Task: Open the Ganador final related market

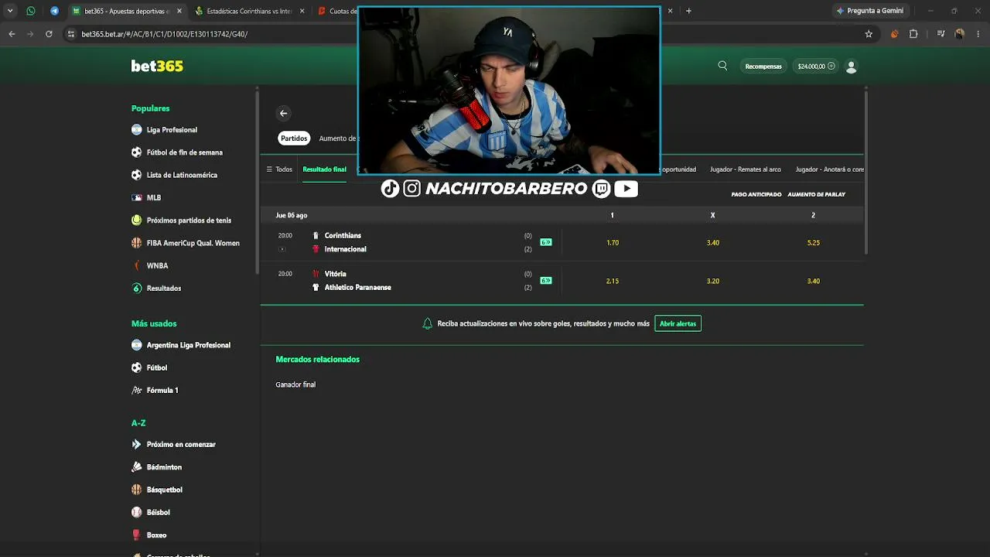Action: coord(295,384)
